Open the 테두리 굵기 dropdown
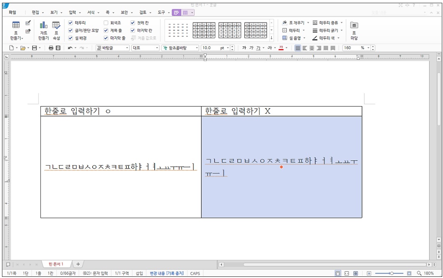 [x=341, y=30]
